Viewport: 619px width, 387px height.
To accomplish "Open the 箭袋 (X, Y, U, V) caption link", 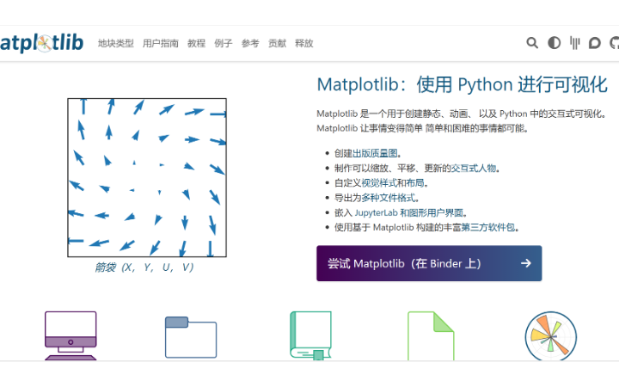I will click(144, 267).
